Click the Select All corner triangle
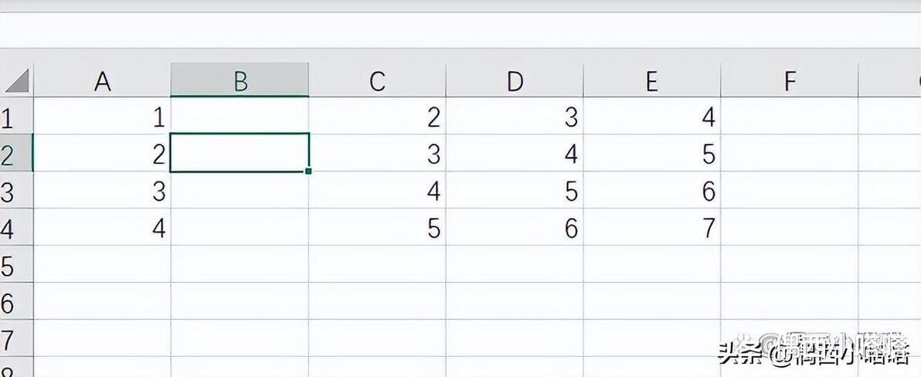921x377 pixels. [x=17, y=81]
